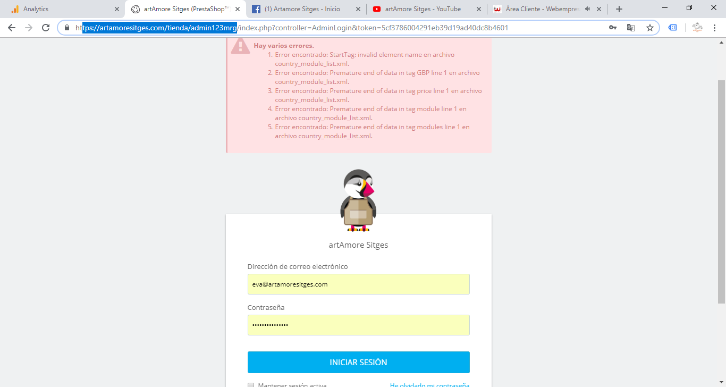Screen dimensions: 726x387
Task: Click the error mentioning tag module line 1
Action: coord(370,113)
